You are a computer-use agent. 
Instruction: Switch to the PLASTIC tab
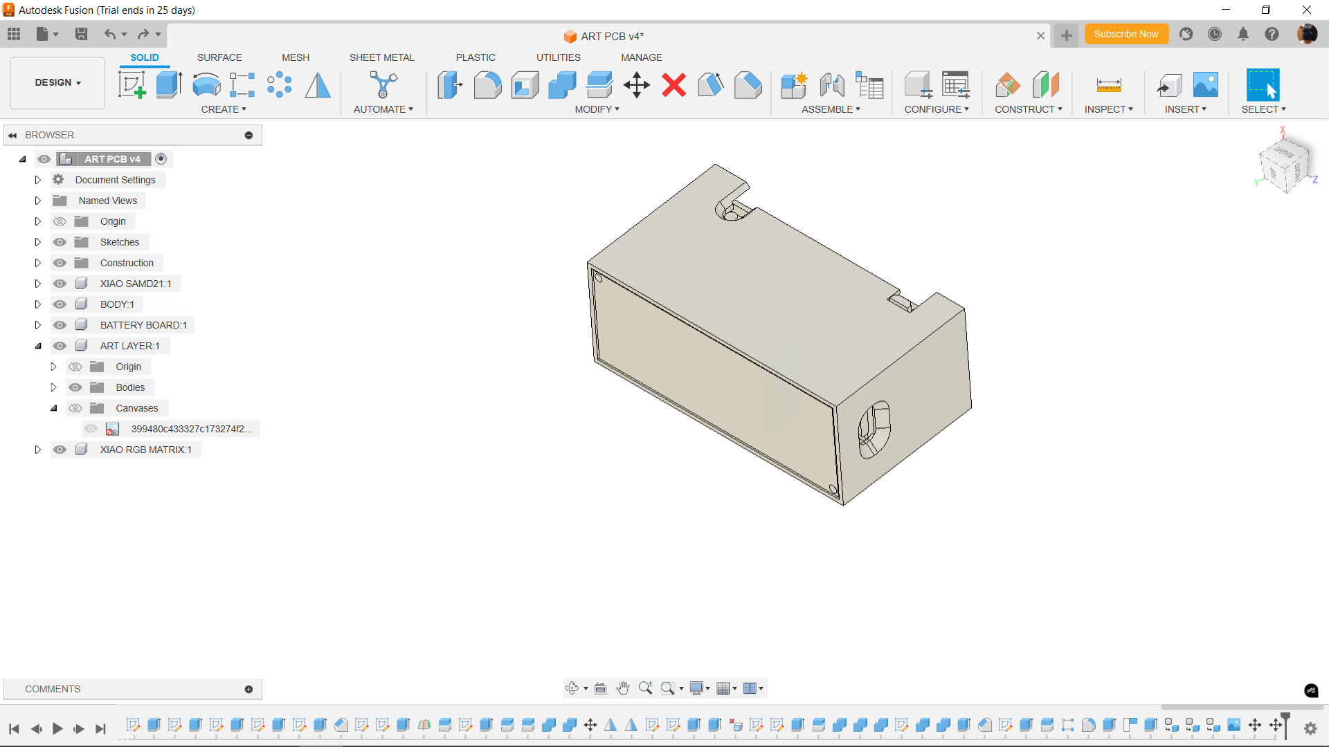[x=476, y=57]
